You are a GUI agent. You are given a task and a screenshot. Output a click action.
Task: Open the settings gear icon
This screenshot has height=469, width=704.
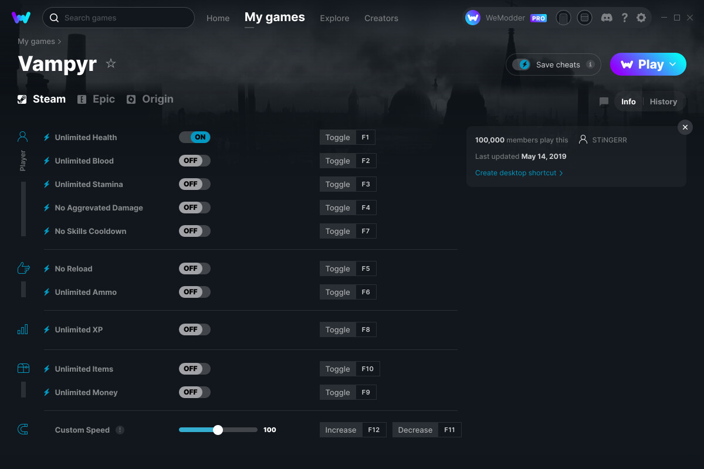click(x=641, y=18)
